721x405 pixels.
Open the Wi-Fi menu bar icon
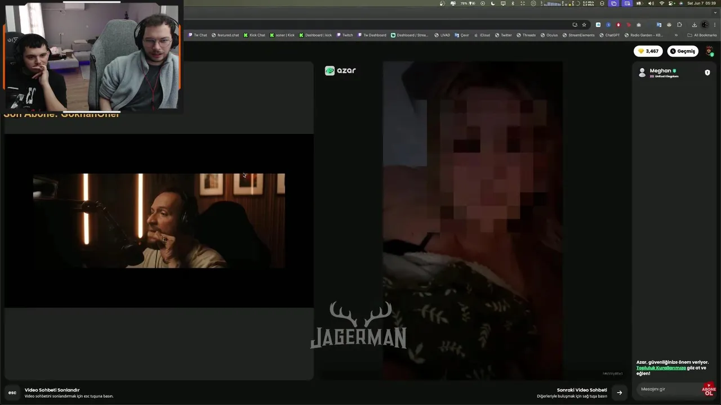click(x=661, y=3)
